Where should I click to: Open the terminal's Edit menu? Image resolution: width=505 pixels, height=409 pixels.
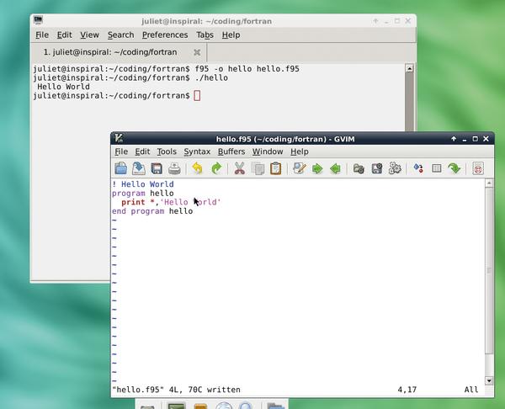coord(65,35)
